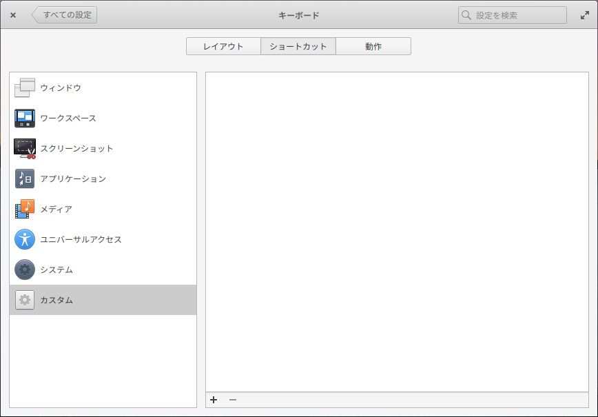Click the システム gear icon
598x417 pixels.
(25, 269)
